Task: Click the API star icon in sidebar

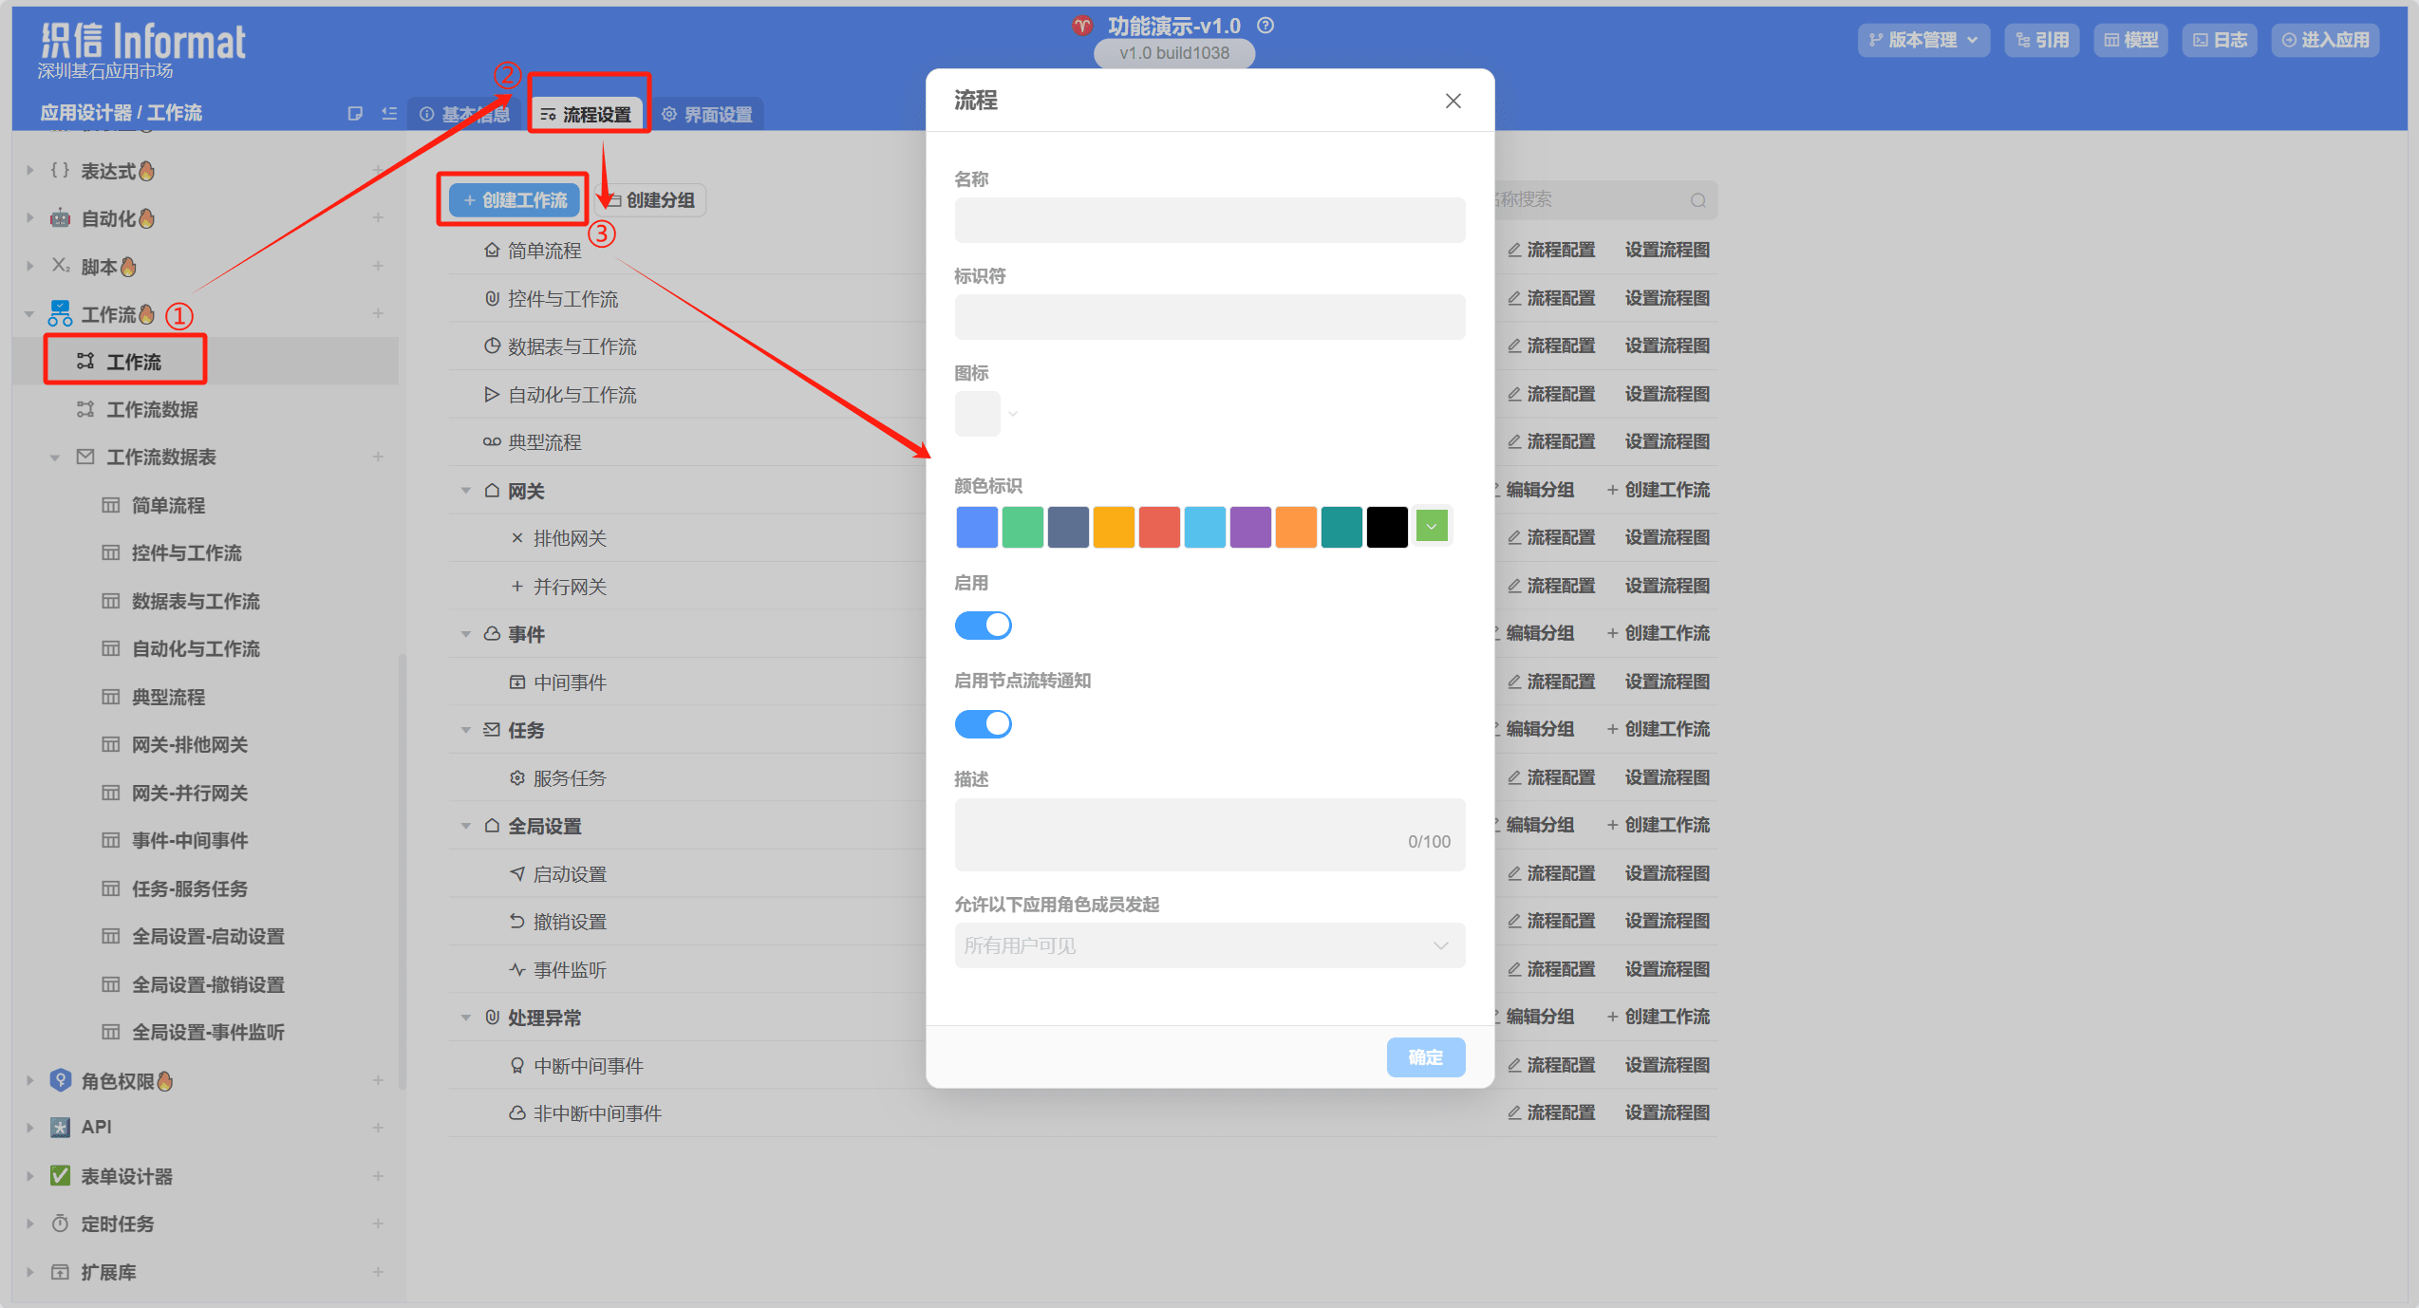Action: (x=60, y=1127)
